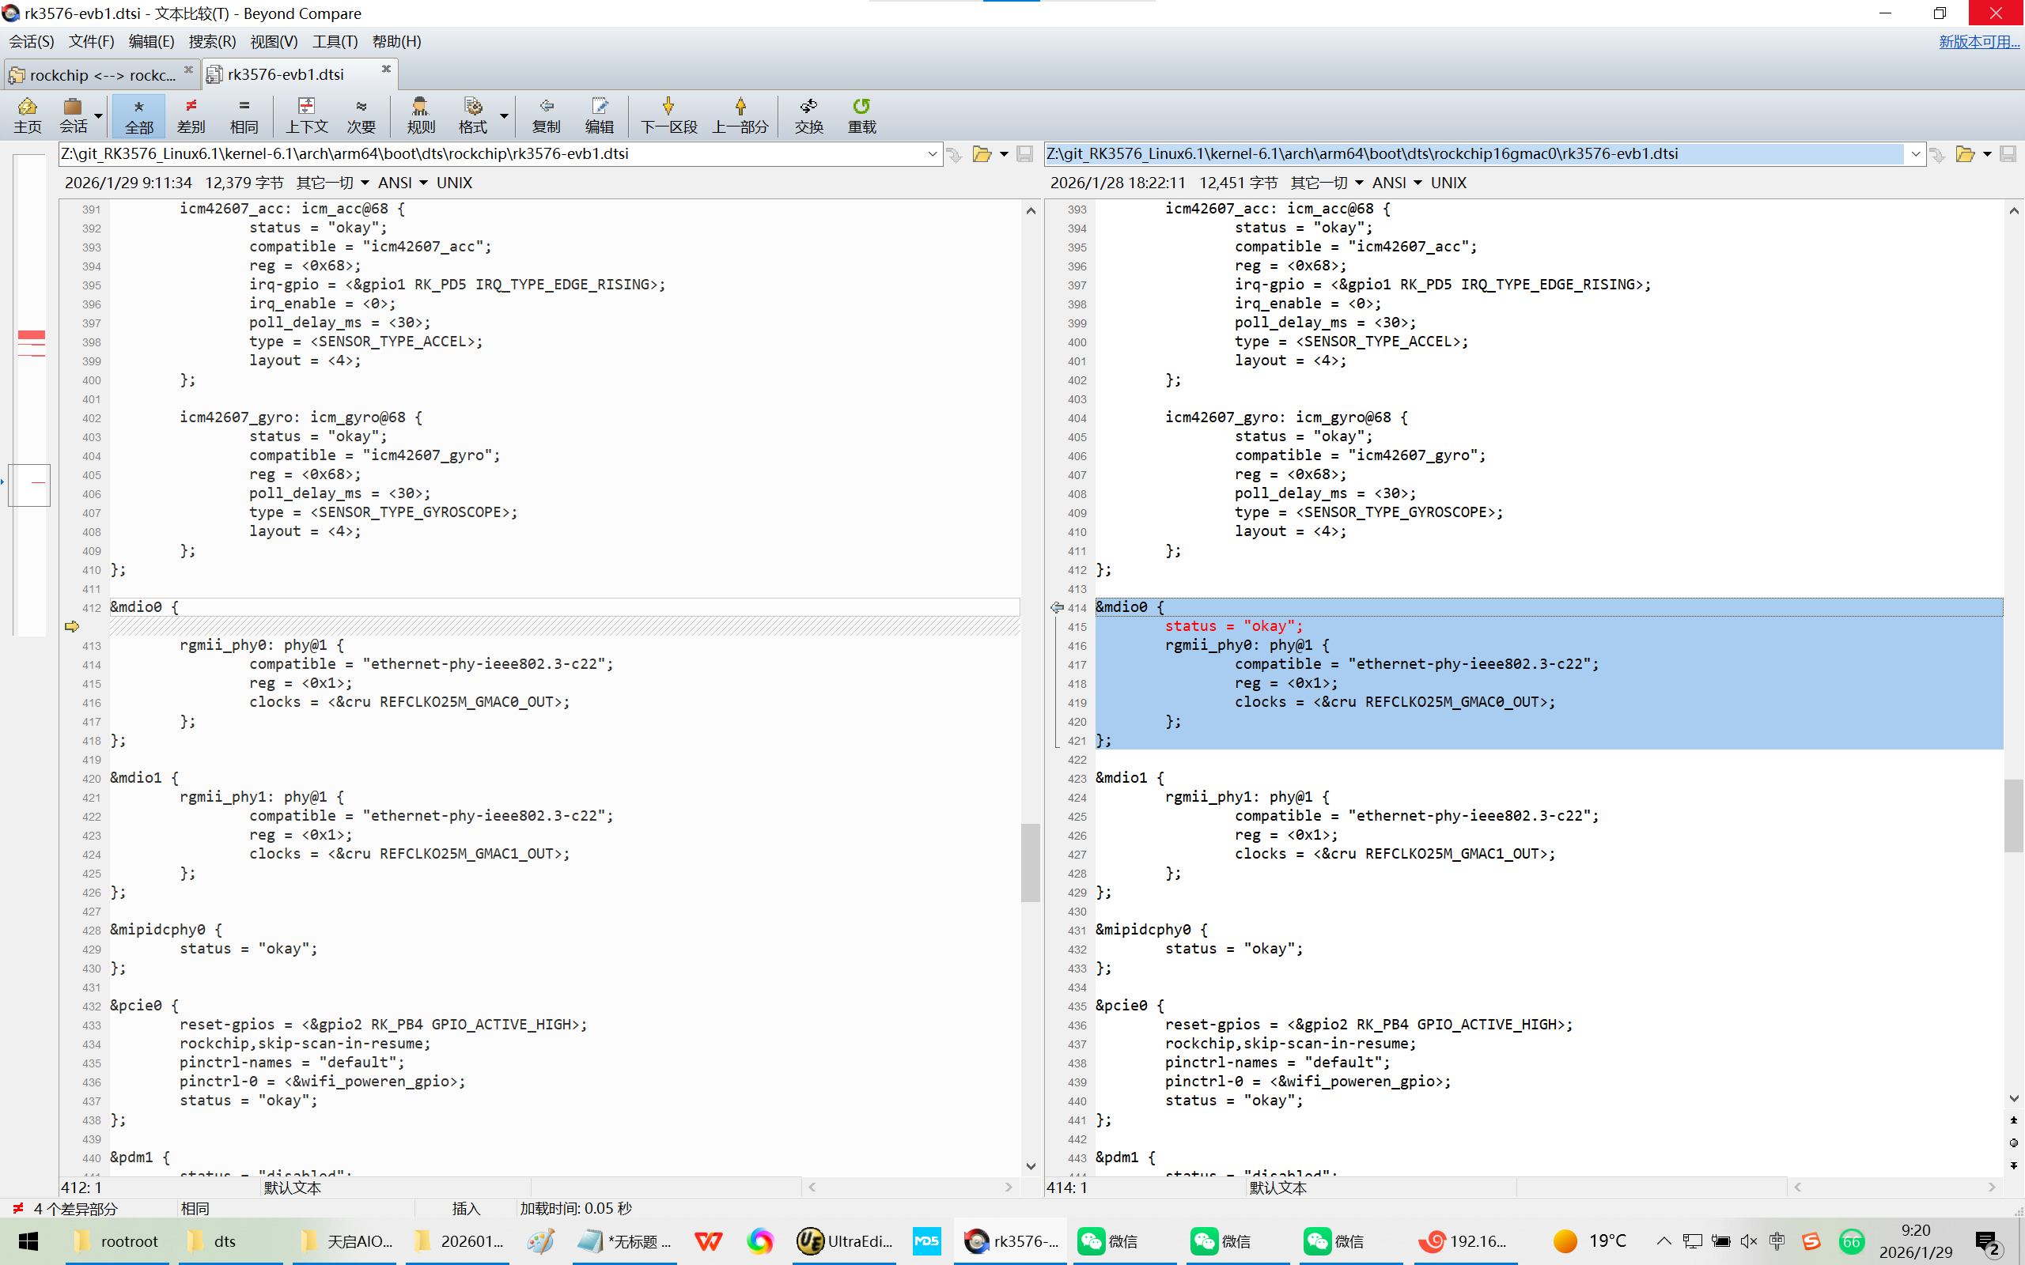2025x1265 pixels.
Task: Click the Swap sides (交换) icon
Action: click(808, 115)
